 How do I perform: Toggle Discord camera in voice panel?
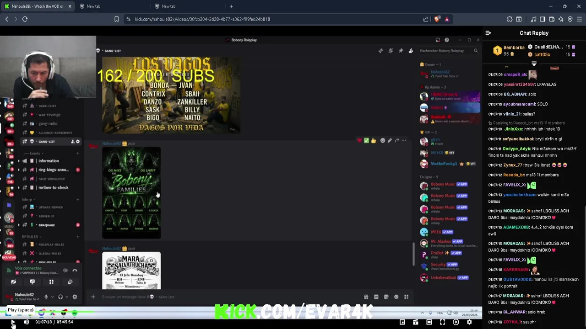pyautogui.click(x=13, y=282)
